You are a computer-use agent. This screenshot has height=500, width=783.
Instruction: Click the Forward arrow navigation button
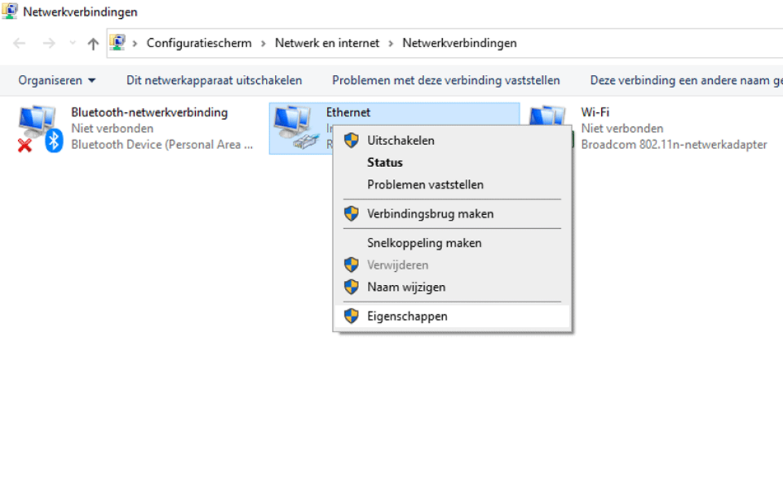tap(49, 44)
